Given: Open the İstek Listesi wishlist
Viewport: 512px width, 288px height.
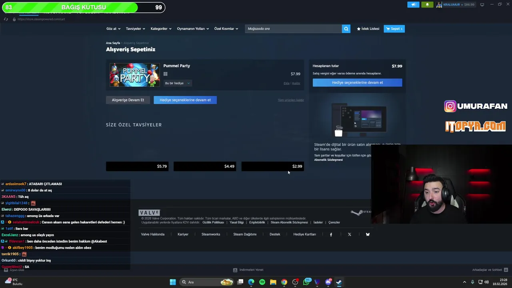Looking at the screenshot, I should pyautogui.click(x=368, y=29).
